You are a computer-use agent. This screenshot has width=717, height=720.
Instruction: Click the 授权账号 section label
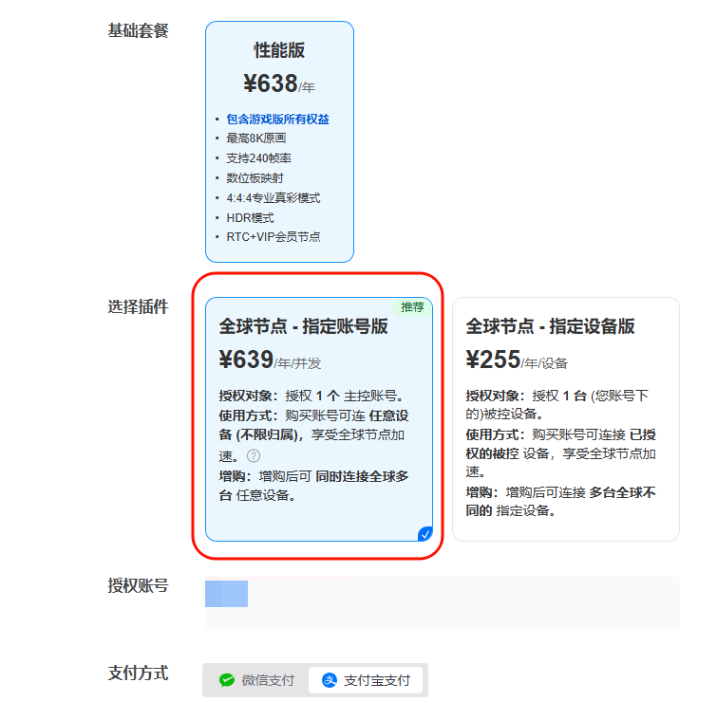pos(138,586)
